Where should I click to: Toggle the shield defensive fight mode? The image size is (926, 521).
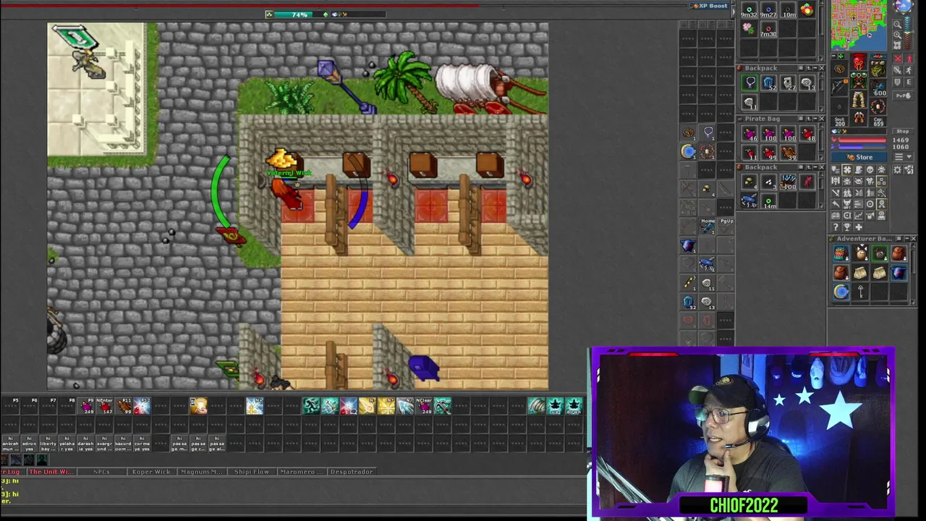898,82
